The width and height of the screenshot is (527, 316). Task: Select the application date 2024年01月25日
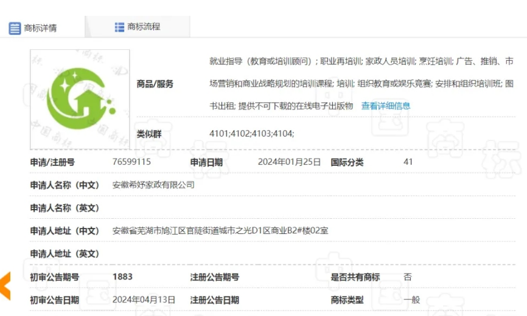[x=289, y=162]
